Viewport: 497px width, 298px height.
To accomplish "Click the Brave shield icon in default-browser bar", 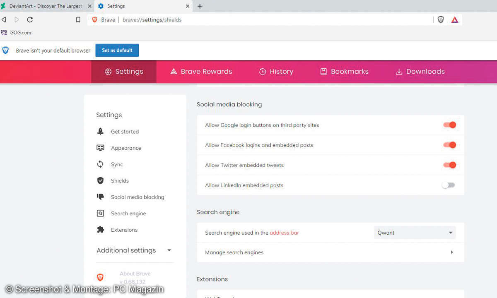I will [5, 50].
